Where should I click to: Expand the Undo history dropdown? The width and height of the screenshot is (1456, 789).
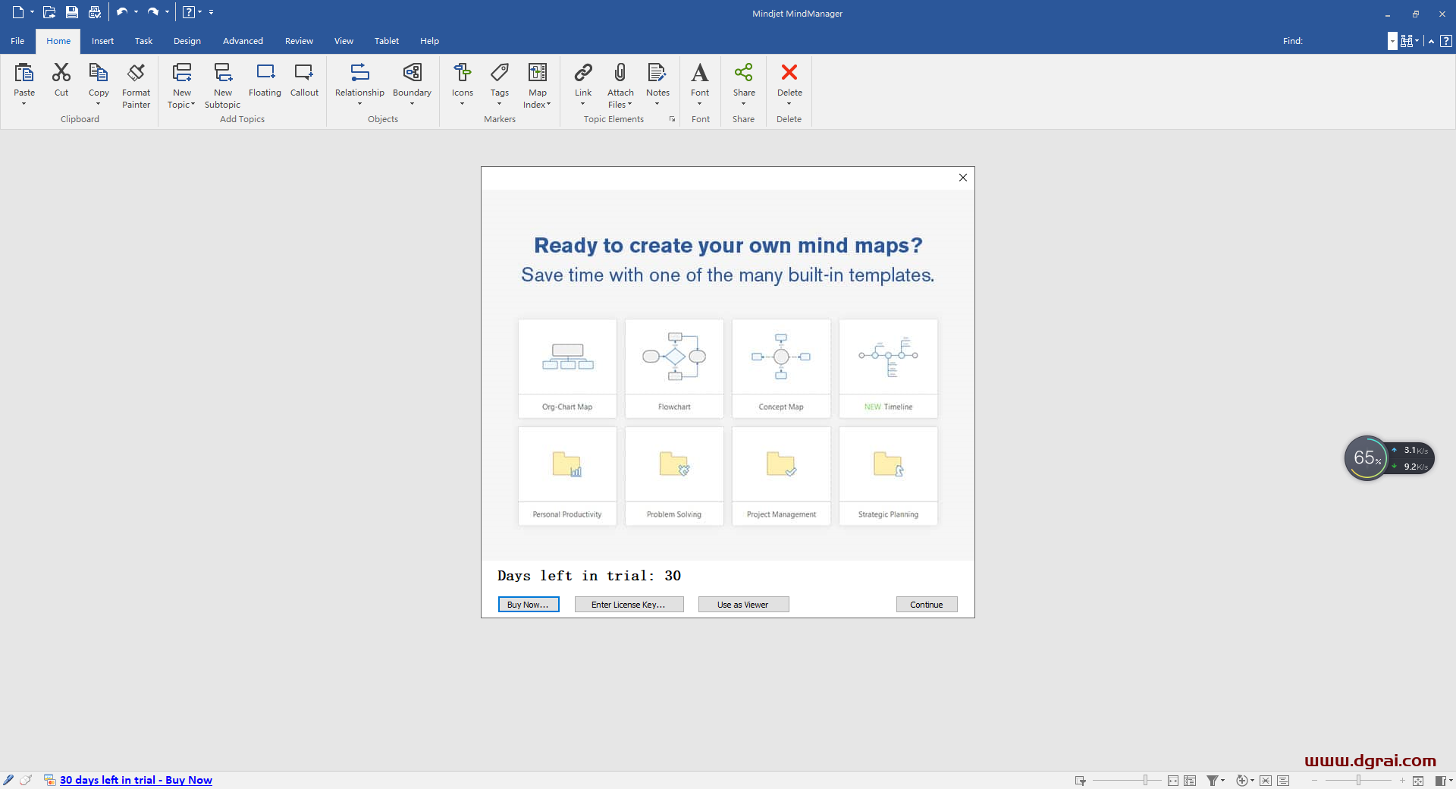(136, 12)
